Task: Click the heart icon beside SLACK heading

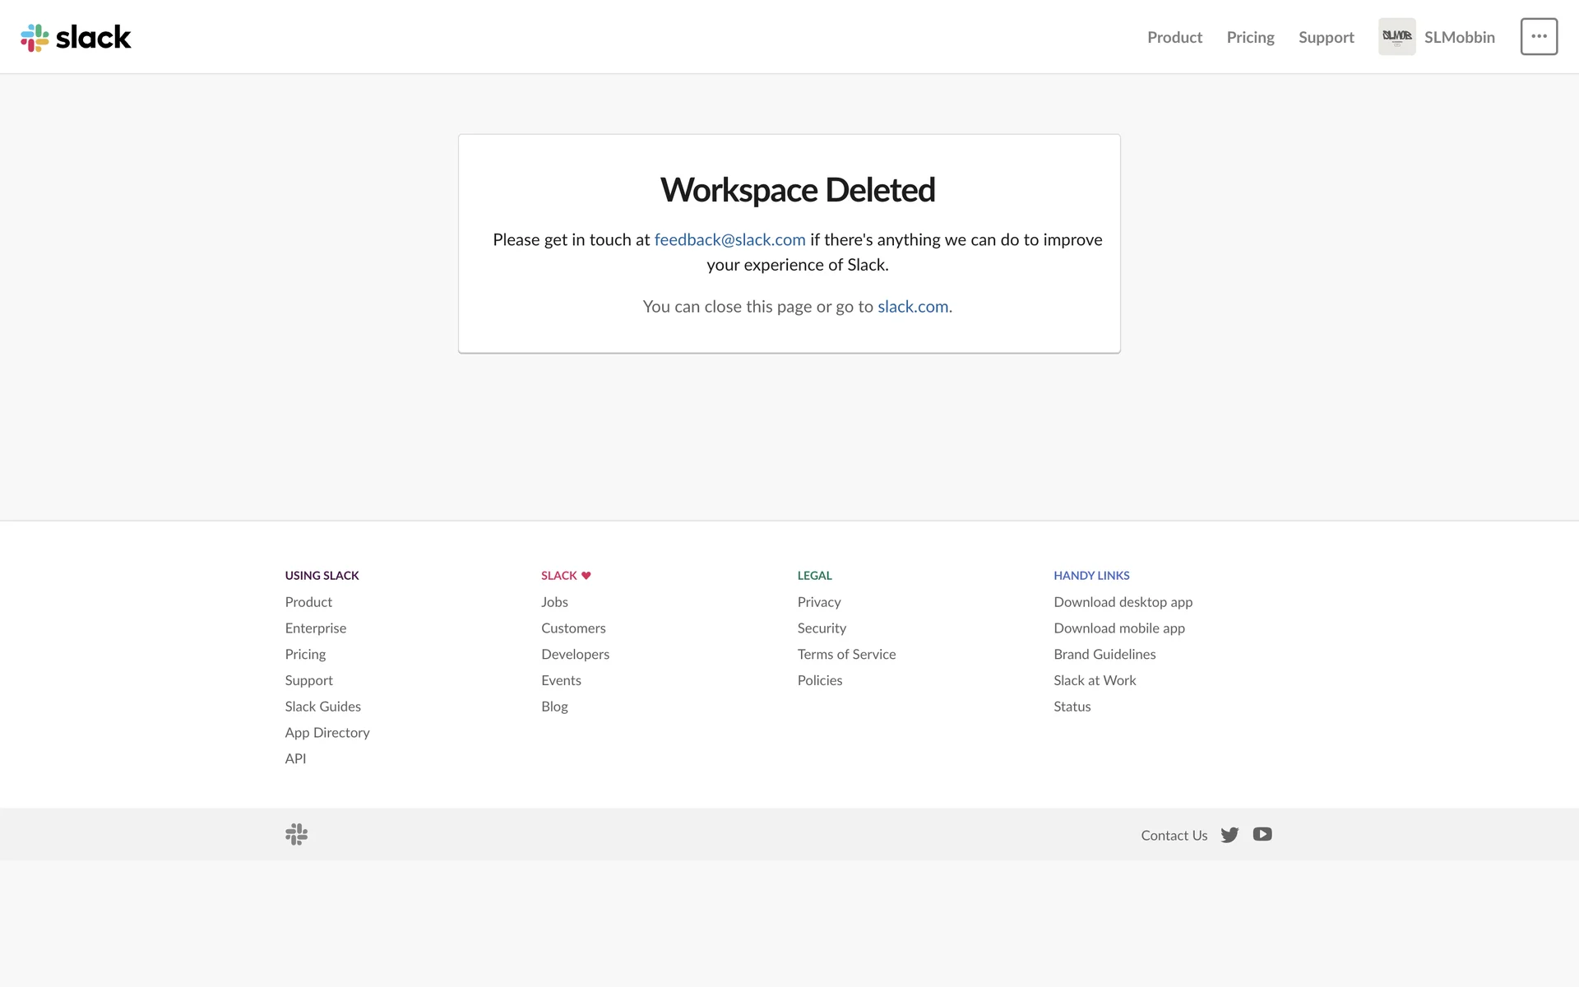Action: pos(586,575)
